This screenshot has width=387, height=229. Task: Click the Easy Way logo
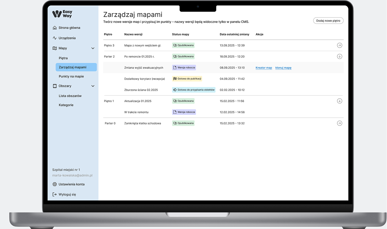62,14
